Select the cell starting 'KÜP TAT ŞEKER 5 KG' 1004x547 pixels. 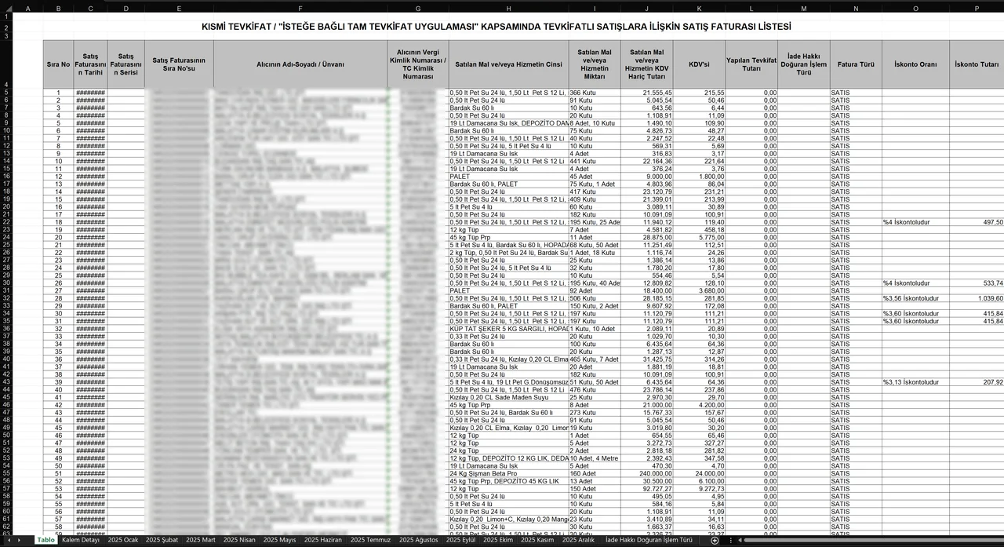tap(508, 329)
